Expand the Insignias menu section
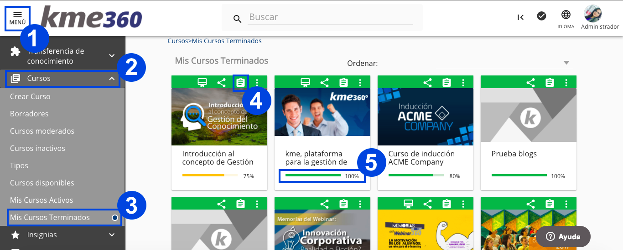Screen dimensions: 623x250 tap(62, 235)
